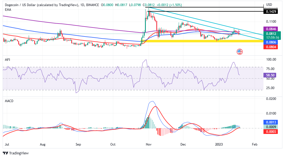Click the Nov label on time axis

tap(149, 144)
